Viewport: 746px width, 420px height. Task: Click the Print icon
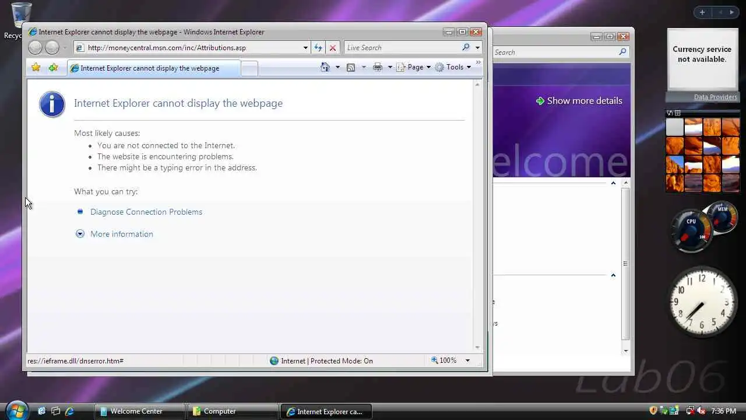click(x=378, y=67)
